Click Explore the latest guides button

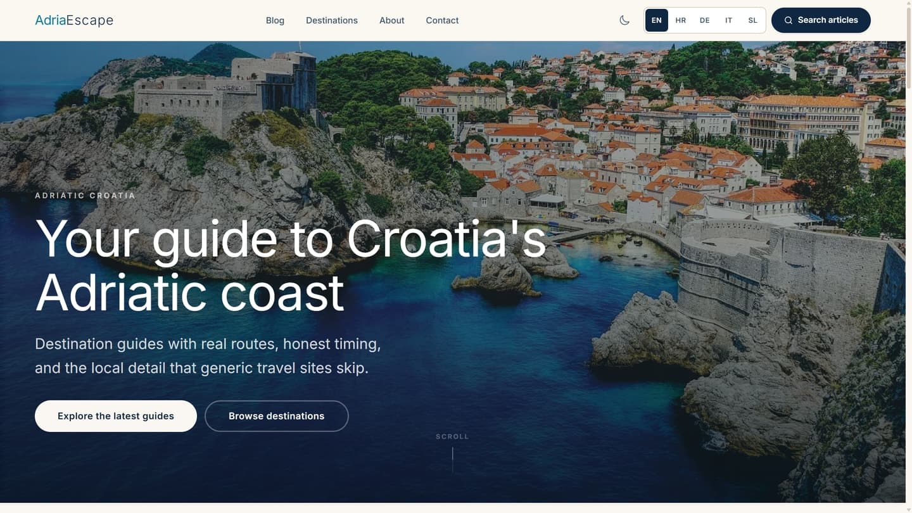(x=116, y=416)
